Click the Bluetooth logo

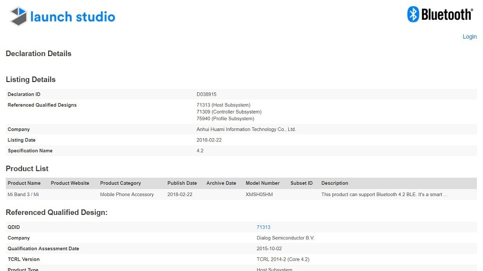[440, 14]
